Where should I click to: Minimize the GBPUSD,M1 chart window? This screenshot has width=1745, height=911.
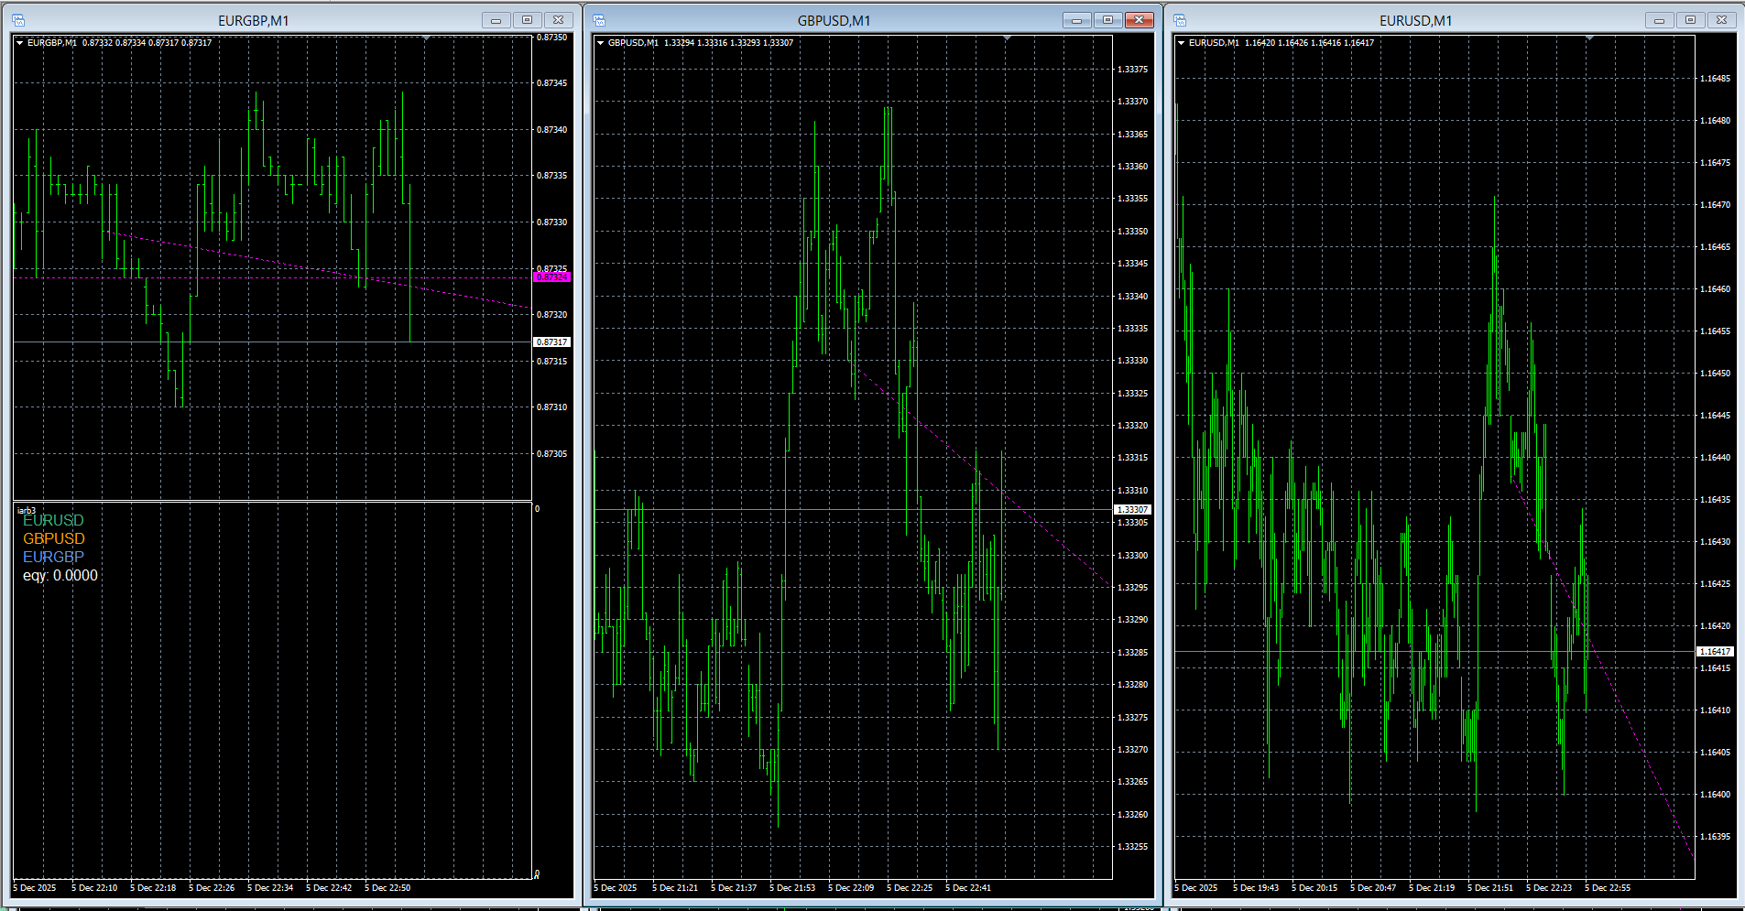click(x=1076, y=20)
